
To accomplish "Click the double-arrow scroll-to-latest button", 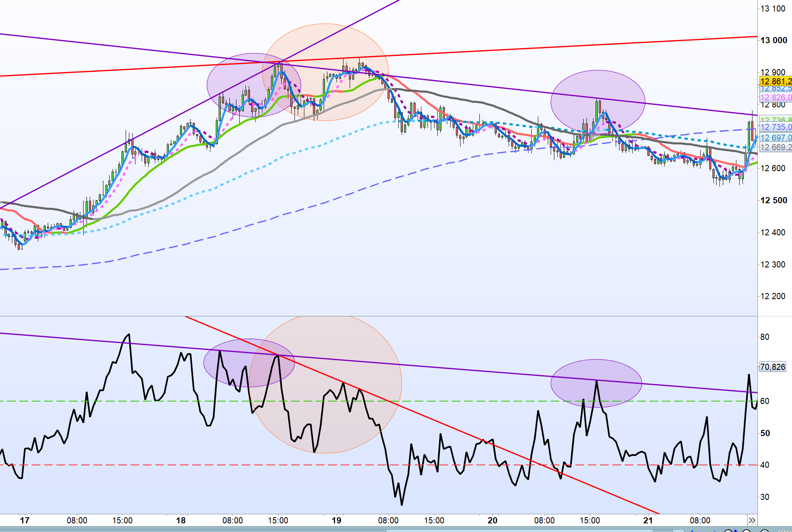I will [752, 520].
